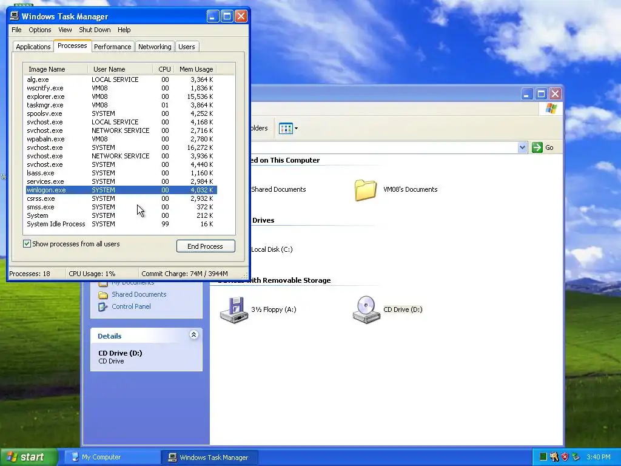
Task: Open Shared Documents link in sidebar
Action: click(139, 294)
